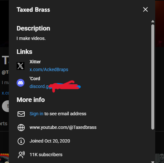Image resolution: width=164 pixels, height=163 pixels.
Task: Click the scrollbar down arrow
Action: pyautogui.click(x=153, y=162)
